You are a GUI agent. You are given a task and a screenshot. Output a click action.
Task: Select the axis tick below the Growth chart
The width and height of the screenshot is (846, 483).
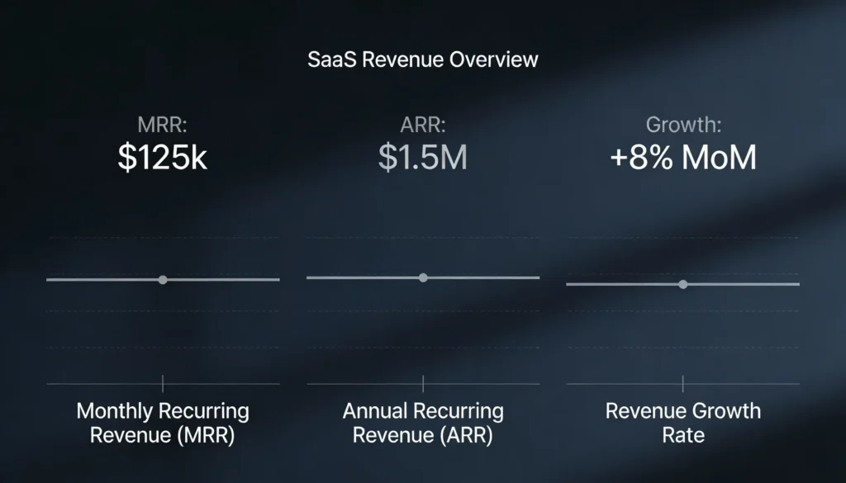[x=683, y=384]
